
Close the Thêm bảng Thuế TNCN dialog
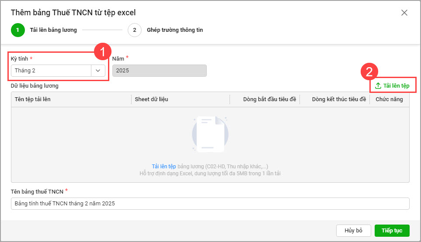(404, 13)
